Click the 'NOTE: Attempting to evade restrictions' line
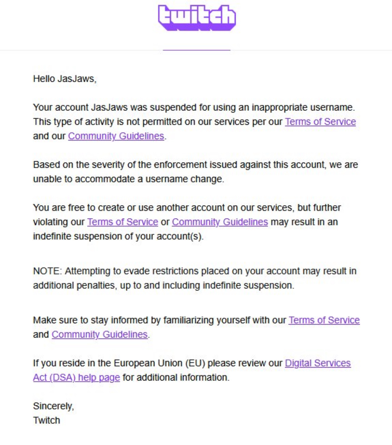 [x=195, y=271]
